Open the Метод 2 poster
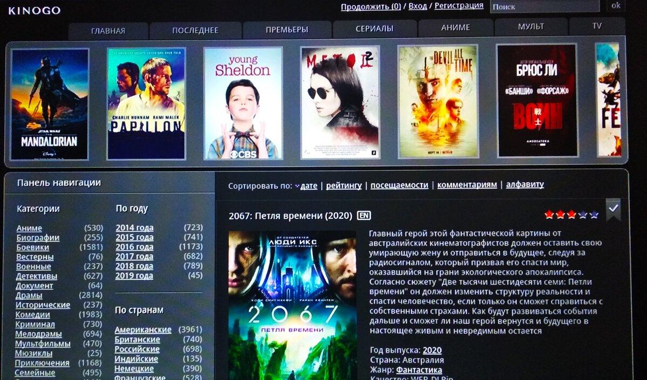 [340, 102]
